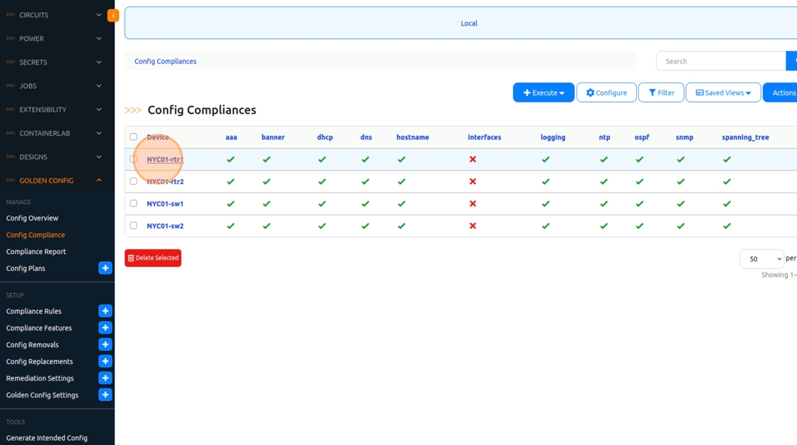Image resolution: width=797 pixels, height=445 pixels.
Task: Open Compliance Report in sidebar
Action: 36,252
